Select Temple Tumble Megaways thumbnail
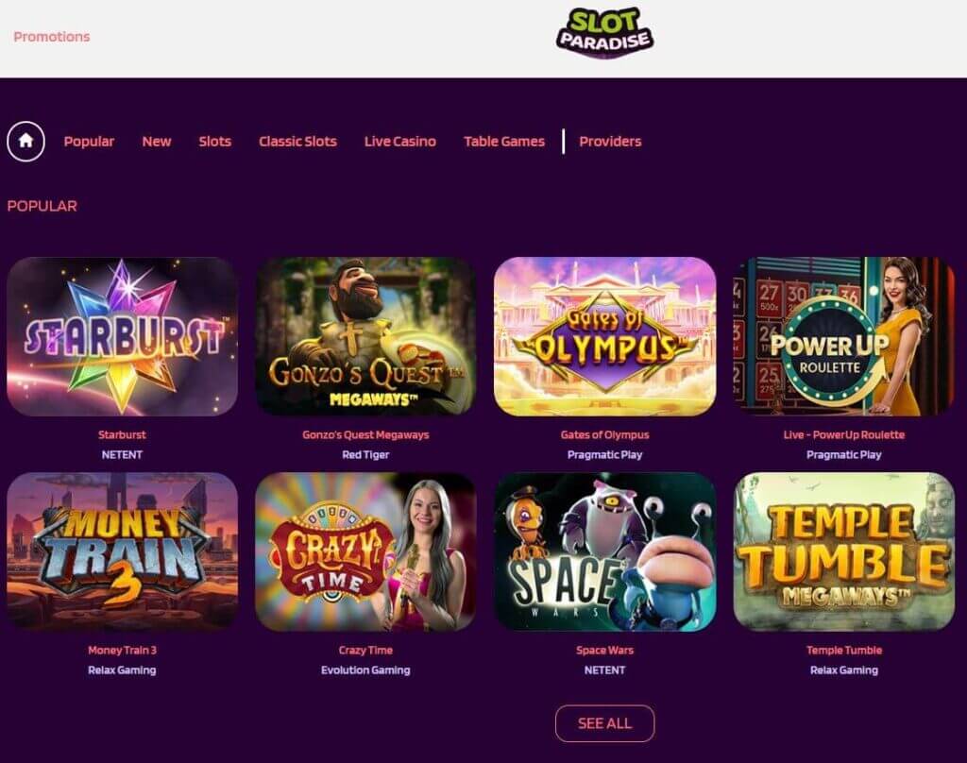The image size is (967, 763). coord(844,551)
